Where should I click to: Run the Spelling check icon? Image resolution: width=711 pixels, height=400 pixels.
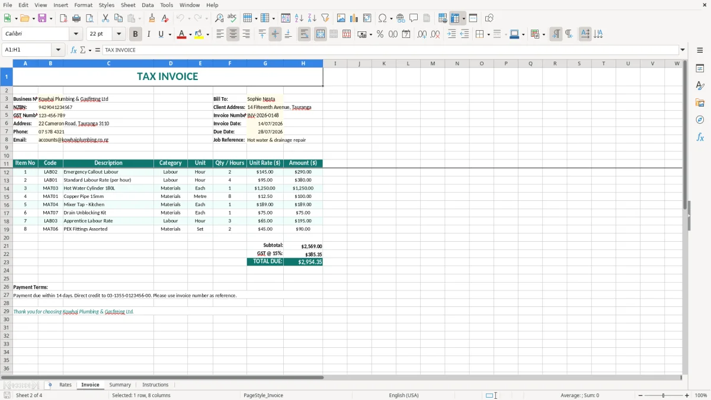click(232, 18)
